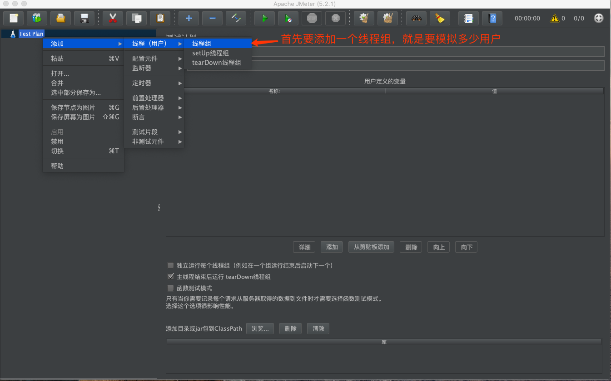Uncheck 主线程结束后运行 tearDown线程组 checkbox
The width and height of the screenshot is (611, 381).
tap(171, 277)
